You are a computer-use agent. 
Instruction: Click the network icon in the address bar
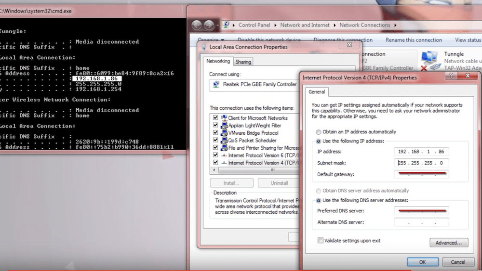(x=226, y=25)
